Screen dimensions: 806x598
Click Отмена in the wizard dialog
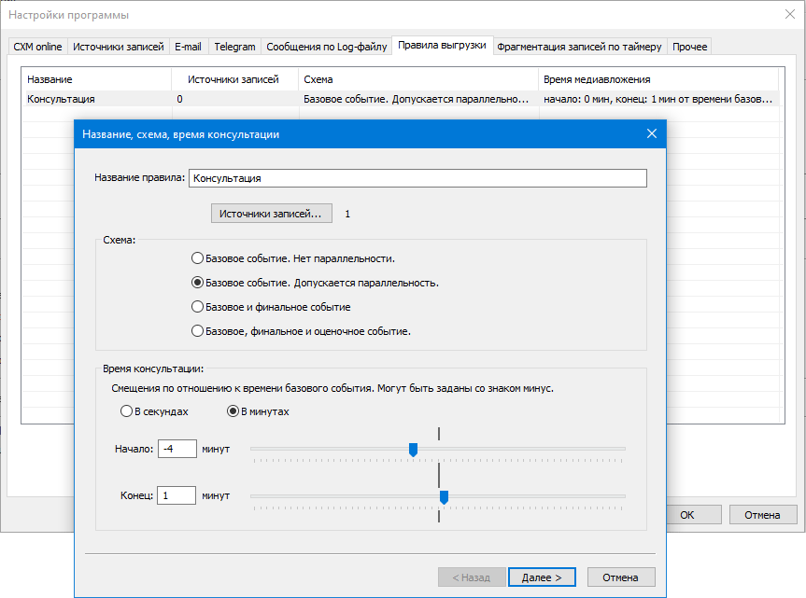pyautogui.click(x=614, y=577)
